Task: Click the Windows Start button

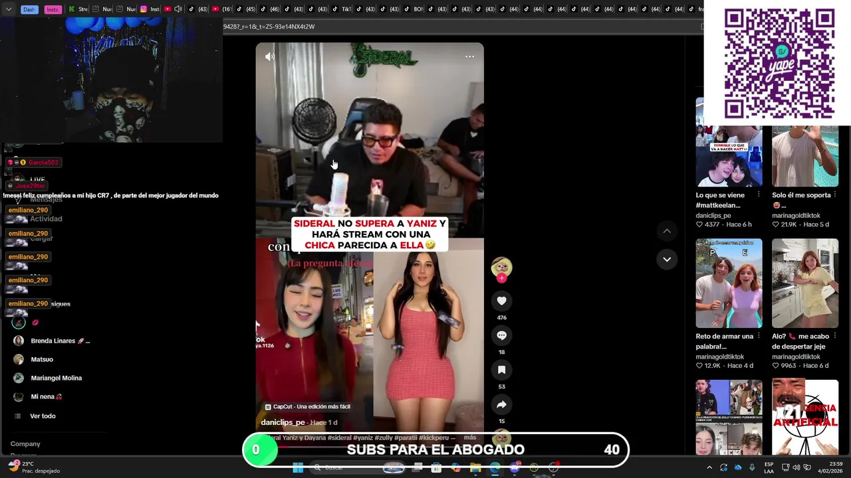Action: pos(298,467)
